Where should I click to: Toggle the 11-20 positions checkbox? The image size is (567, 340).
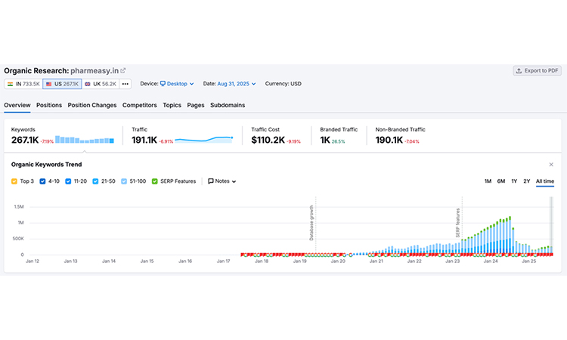click(68, 181)
